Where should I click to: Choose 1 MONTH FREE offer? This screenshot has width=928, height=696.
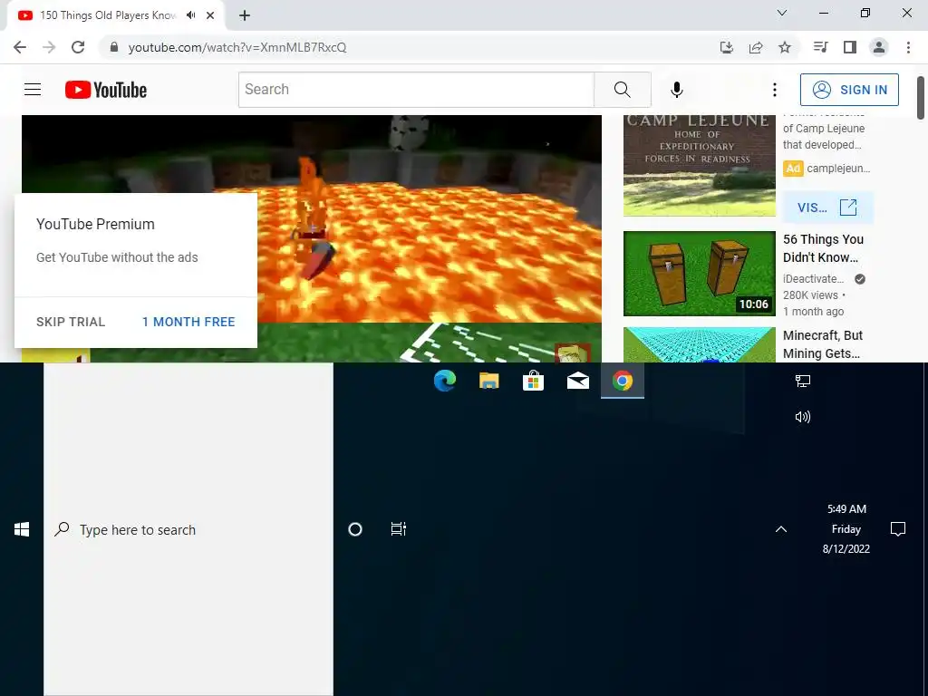pyautogui.click(x=188, y=322)
